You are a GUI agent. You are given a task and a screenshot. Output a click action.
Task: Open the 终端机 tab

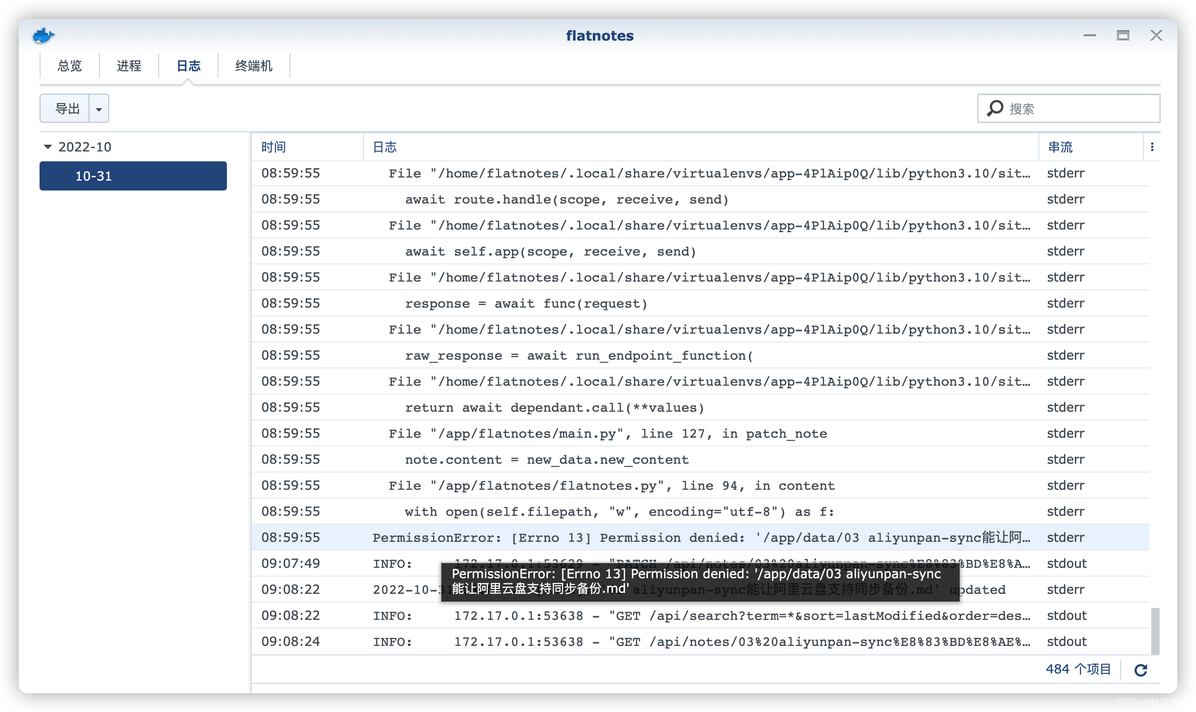point(254,66)
